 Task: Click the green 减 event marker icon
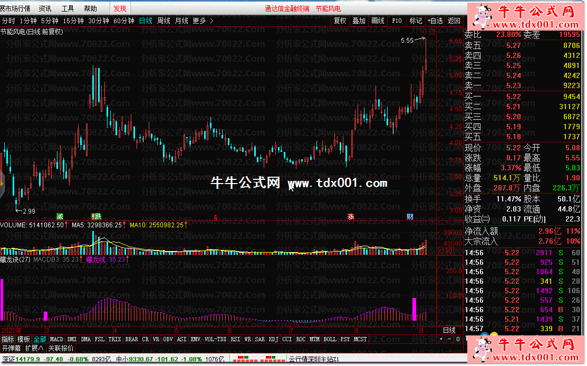click(x=60, y=217)
